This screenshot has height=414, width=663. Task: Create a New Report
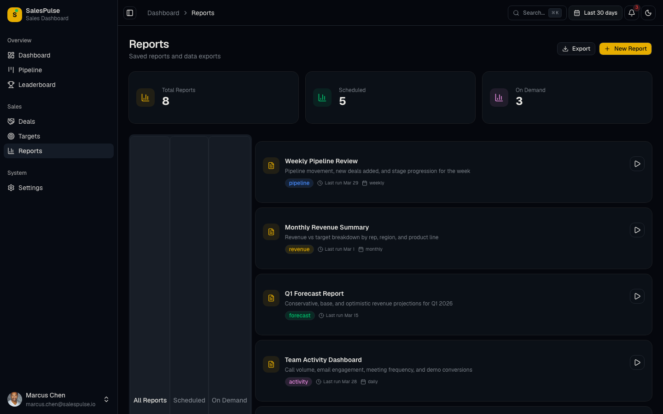pyautogui.click(x=625, y=49)
